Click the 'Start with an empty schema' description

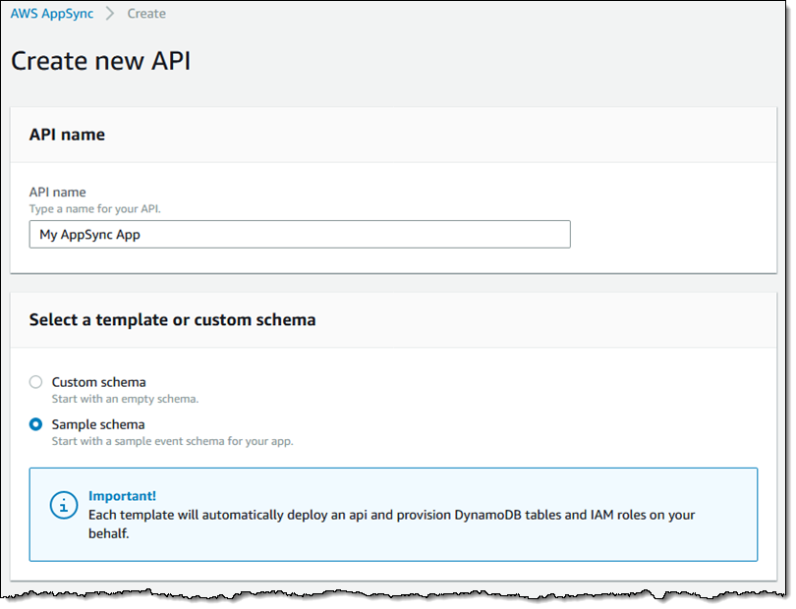pyautogui.click(x=124, y=398)
